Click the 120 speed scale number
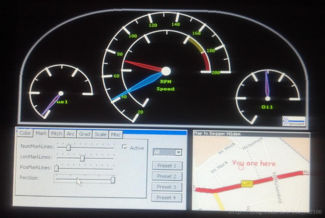The width and height of the screenshot is (325, 218). coord(153,25)
